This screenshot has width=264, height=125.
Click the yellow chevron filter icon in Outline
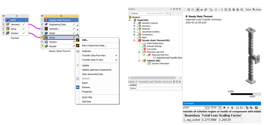click(x=167, y=13)
